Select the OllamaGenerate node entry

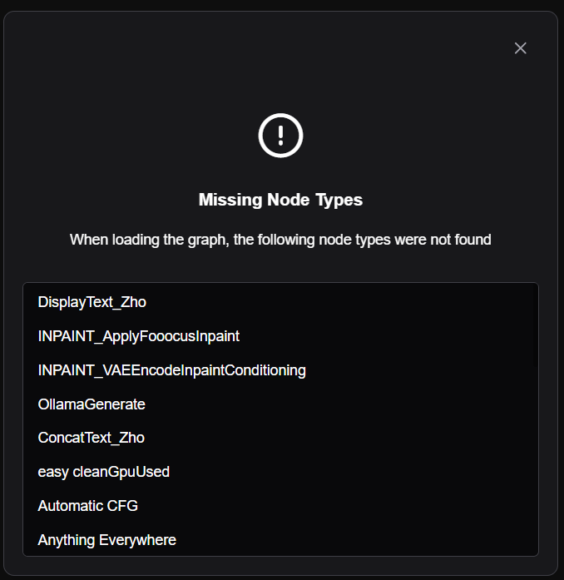click(92, 404)
